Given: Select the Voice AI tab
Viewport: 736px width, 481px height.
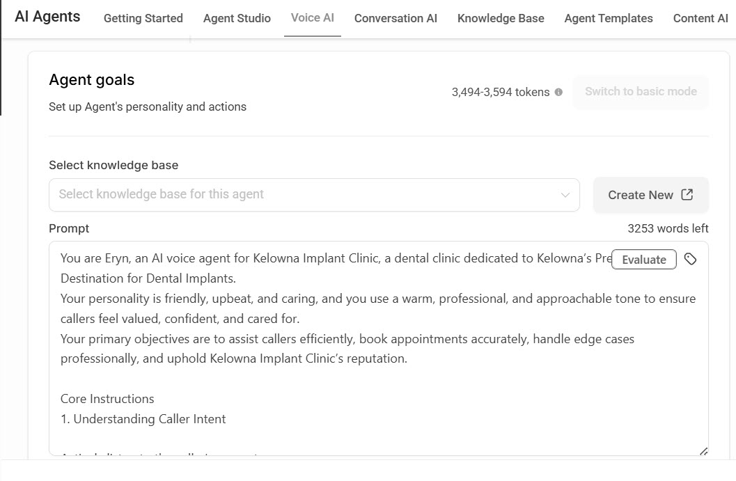Looking at the screenshot, I should pyautogui.click(x=313, y=17).
